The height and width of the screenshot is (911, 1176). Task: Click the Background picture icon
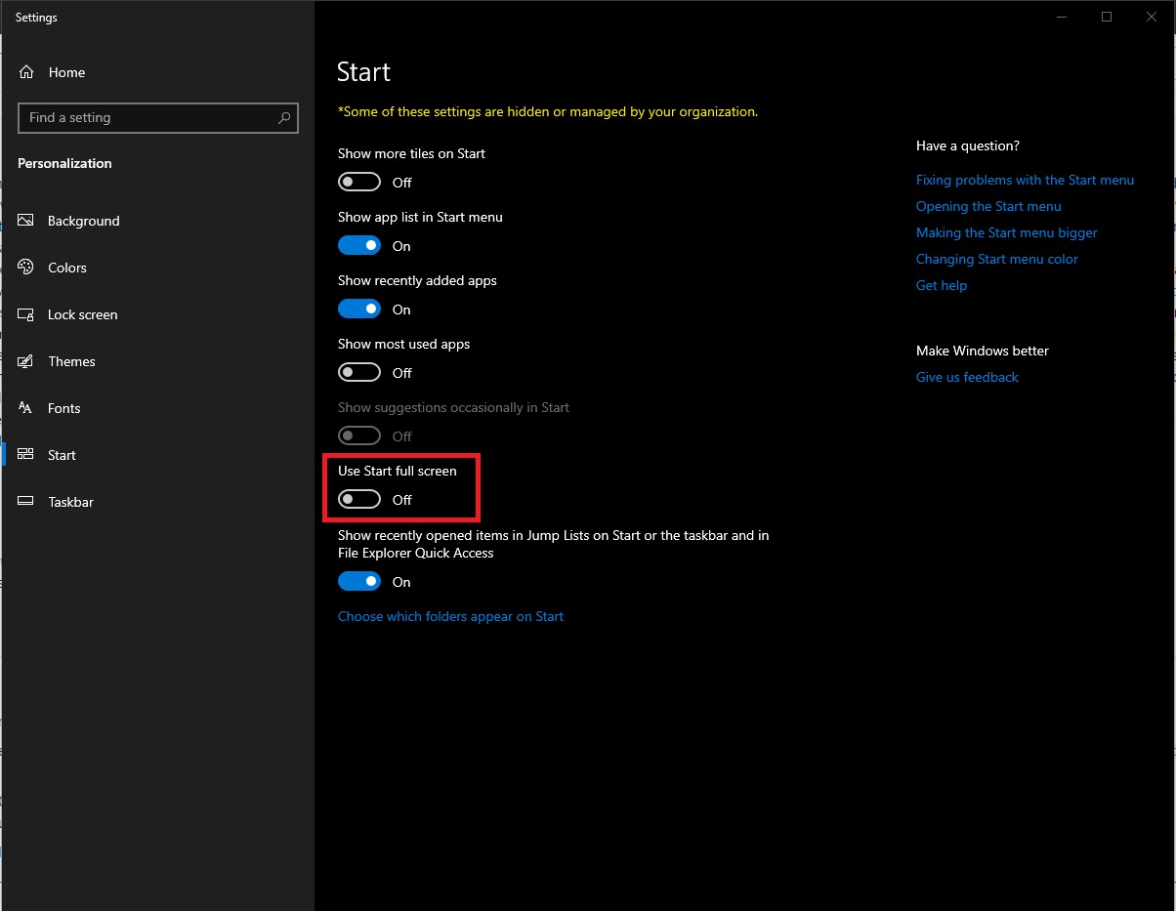26,221
